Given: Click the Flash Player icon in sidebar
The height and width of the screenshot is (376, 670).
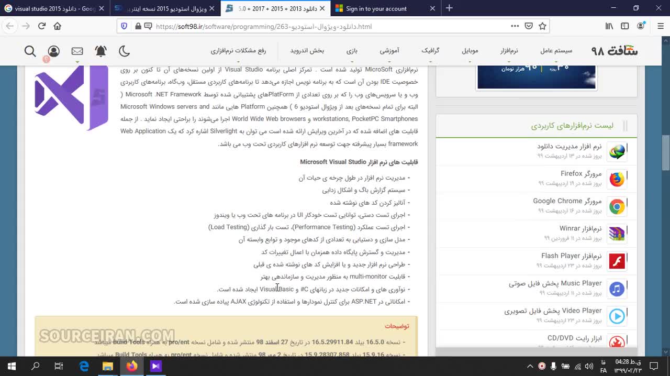Looking at the screenshot, I should coord(617,261).
